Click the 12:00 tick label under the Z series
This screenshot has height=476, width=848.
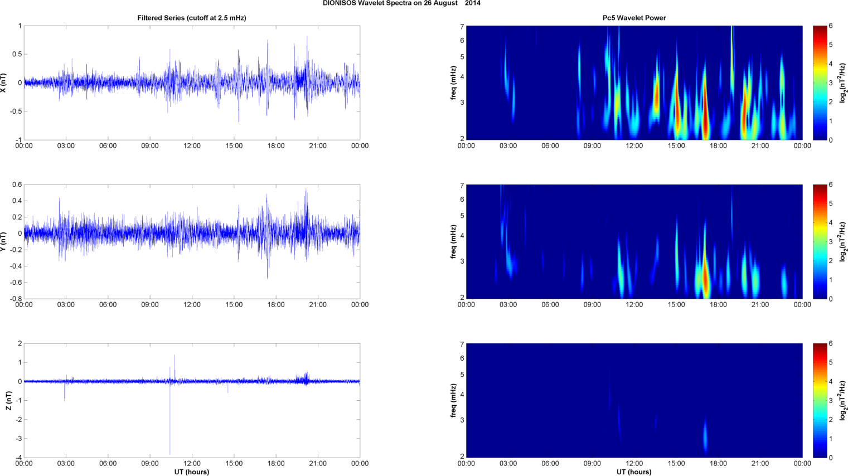pos(192,463)
